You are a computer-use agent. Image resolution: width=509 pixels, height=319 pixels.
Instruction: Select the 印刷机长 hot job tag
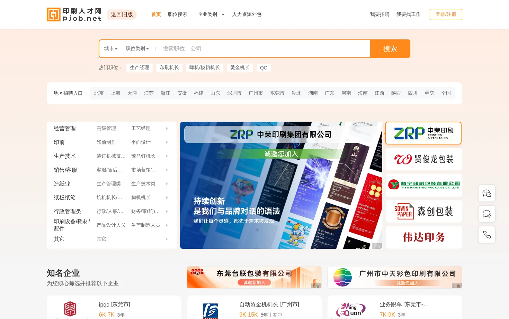(x=169, y=68)
